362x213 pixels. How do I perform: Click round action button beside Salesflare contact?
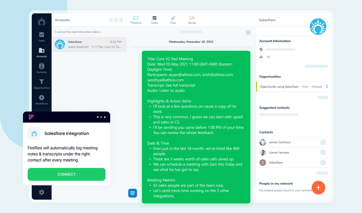pyautogui.click(x=323, y=162)
